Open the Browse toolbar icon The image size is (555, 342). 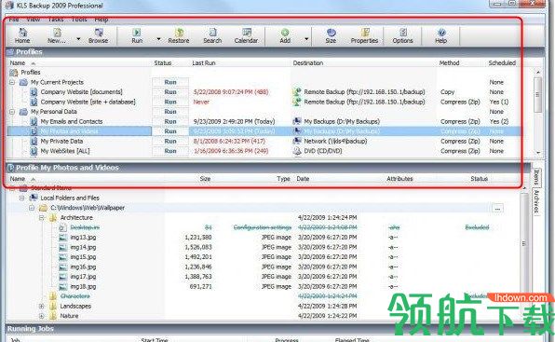(99, 33)
